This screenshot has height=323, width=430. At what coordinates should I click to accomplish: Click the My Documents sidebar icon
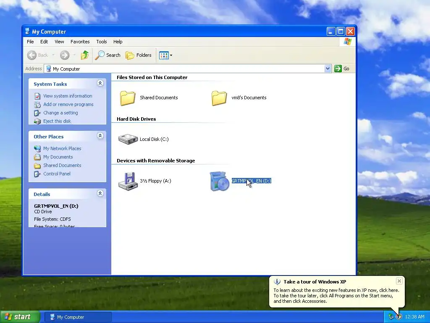tap(37, 157)
